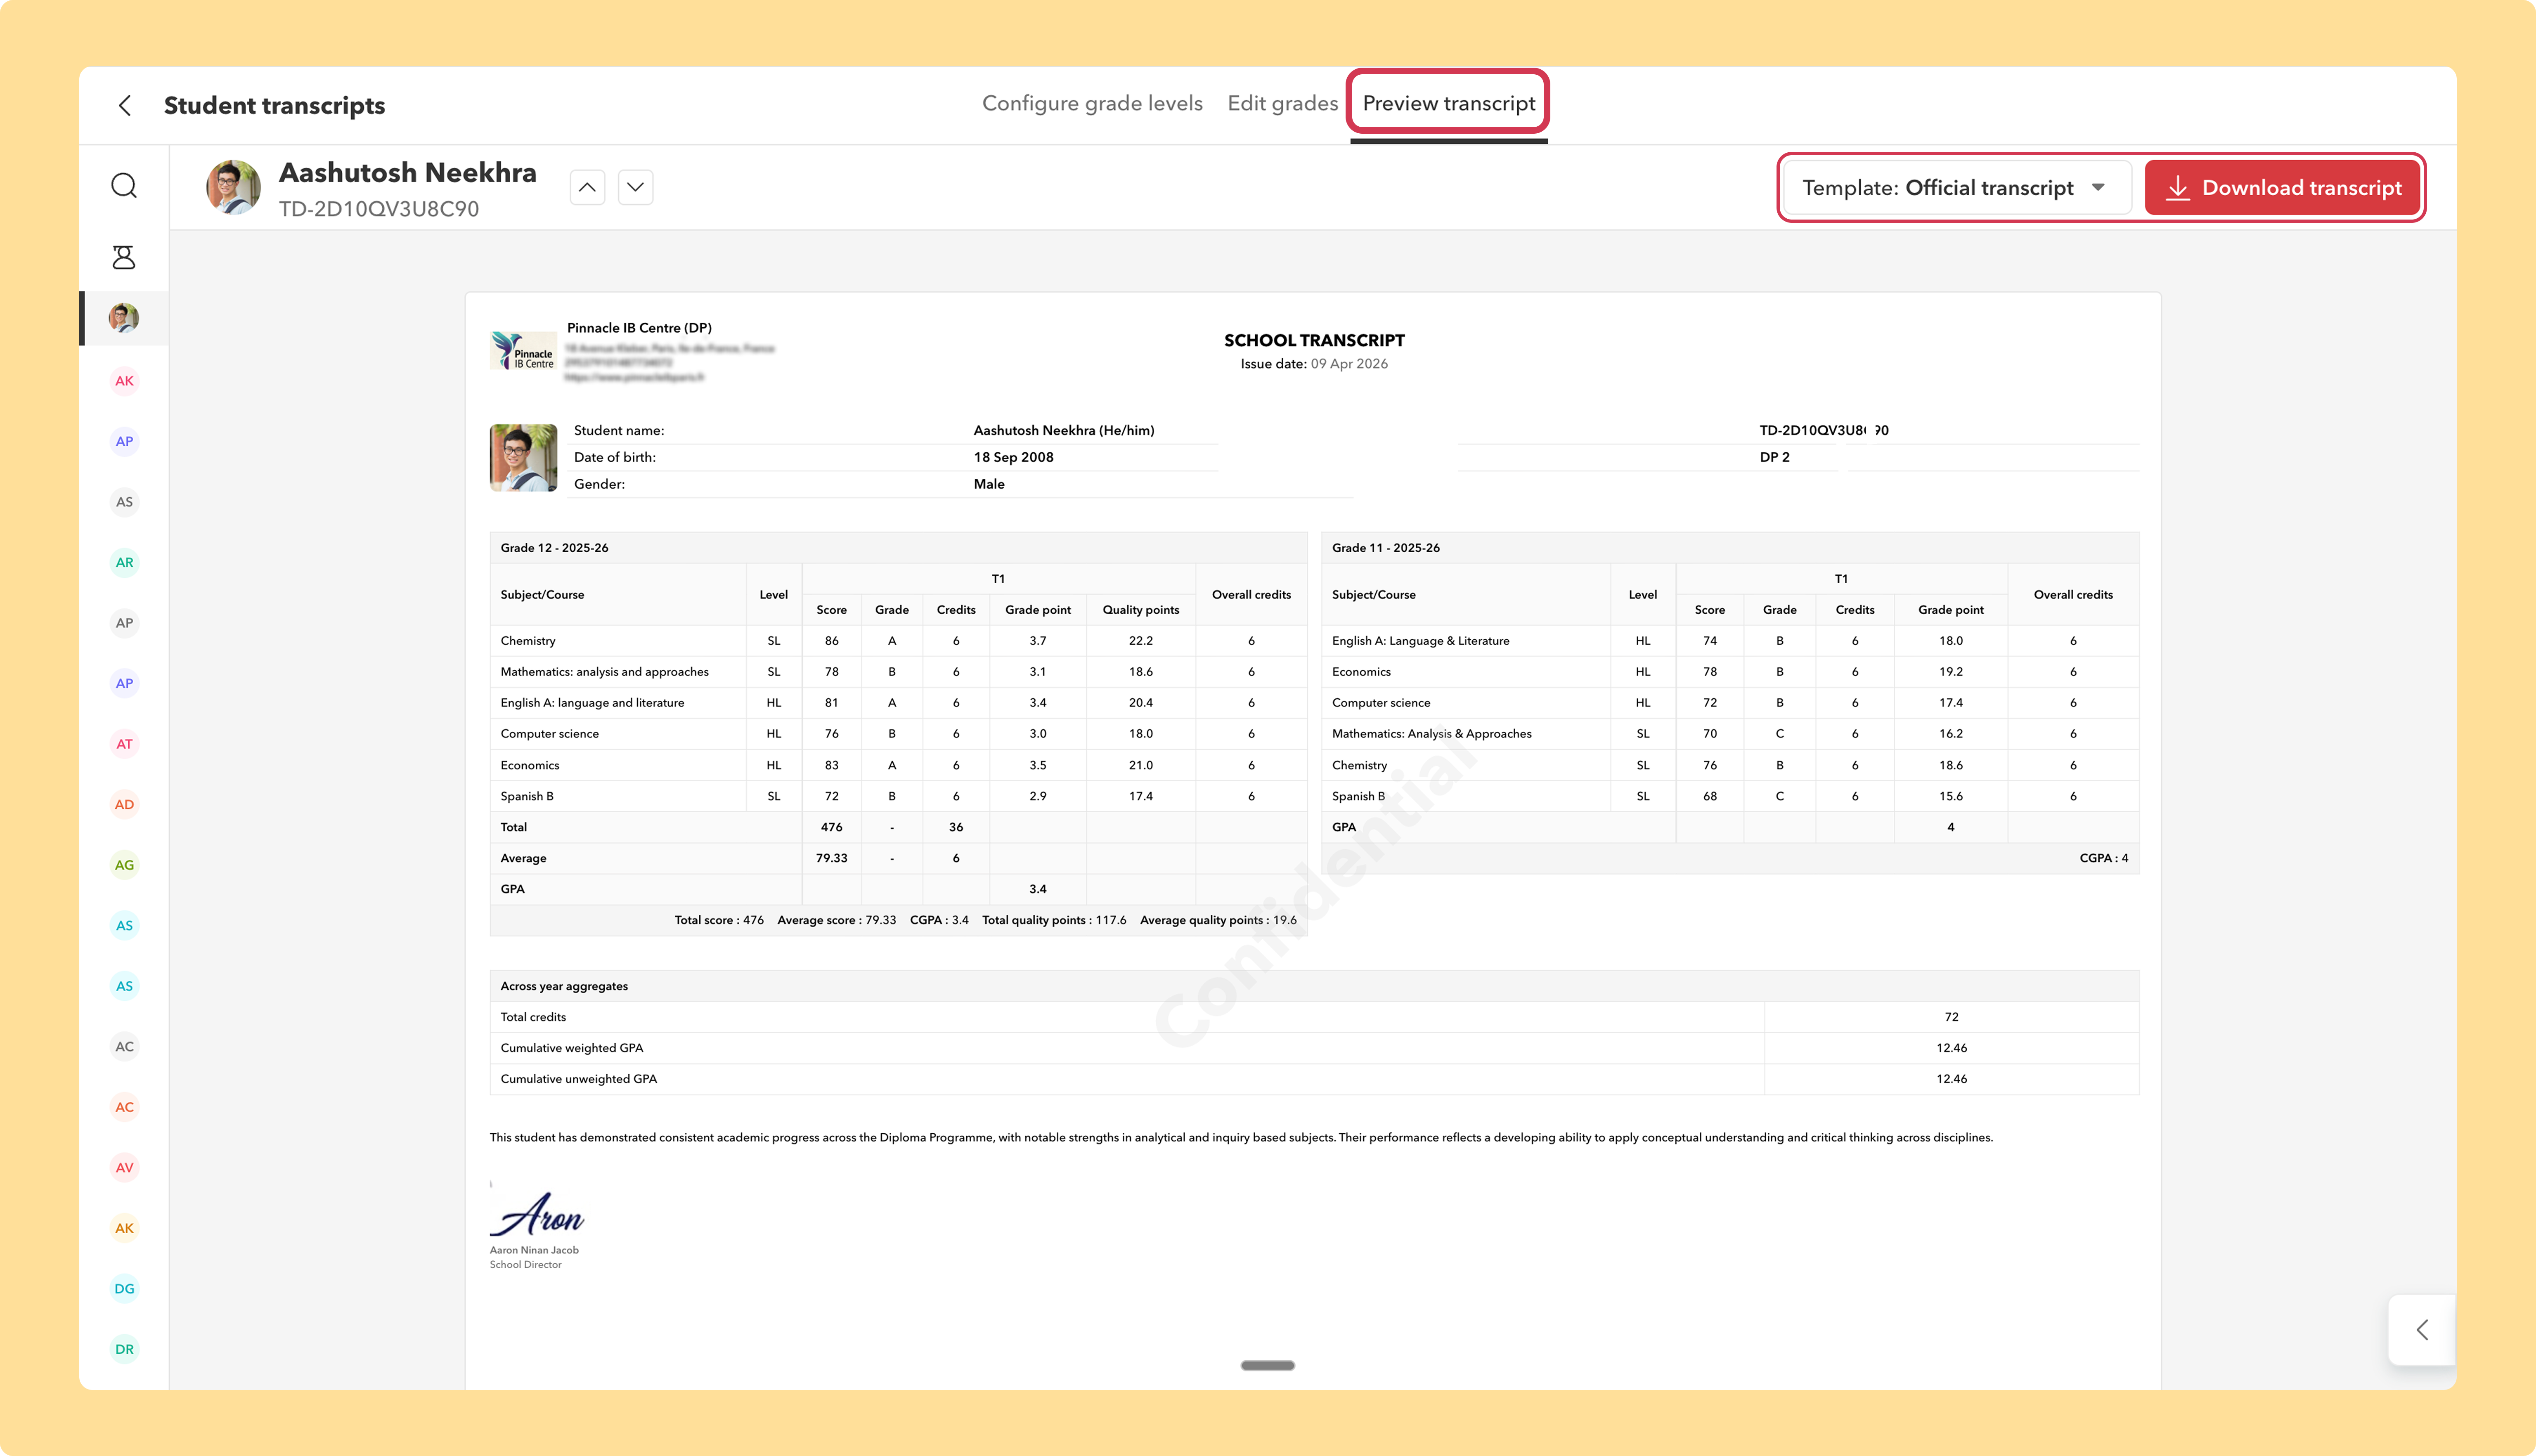The height and width of the screenshot is (1456, 2536).
Task: Select the active student photo in sidebar
Action: click(124, 318)
